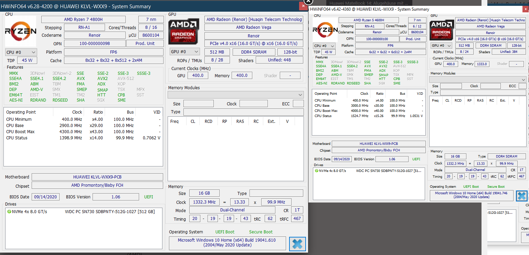Image resolution: width=529 pixels, height=255 pixels.
Task: Expand the Memory Modules dropdown in the v6.28 window
Action: pyautogui.click(x=236, y=94)
